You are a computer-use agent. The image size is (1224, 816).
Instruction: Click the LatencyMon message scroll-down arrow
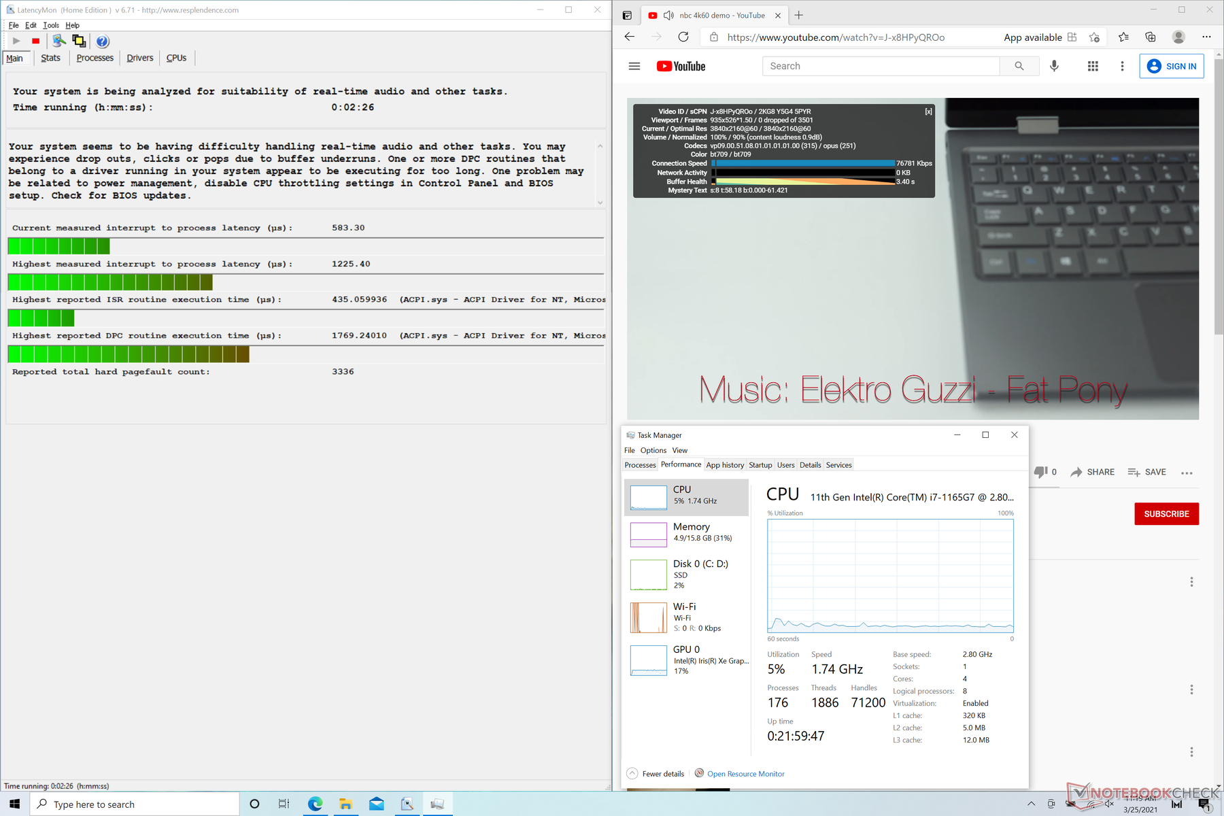(x=600, y=202)
